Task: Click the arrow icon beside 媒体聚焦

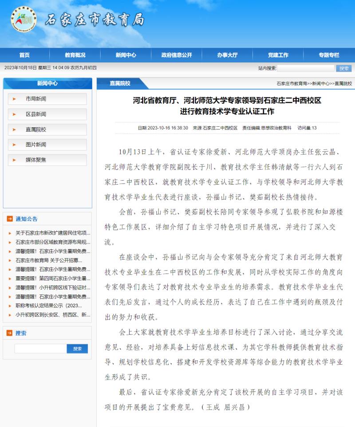Action: [14, 160]
